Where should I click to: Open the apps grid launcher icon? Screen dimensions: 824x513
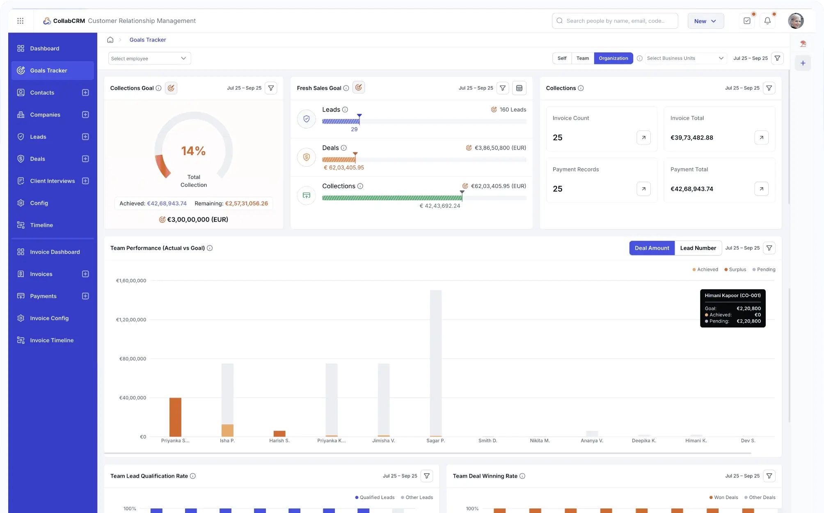pyautogui.click(x=21, y=21)
